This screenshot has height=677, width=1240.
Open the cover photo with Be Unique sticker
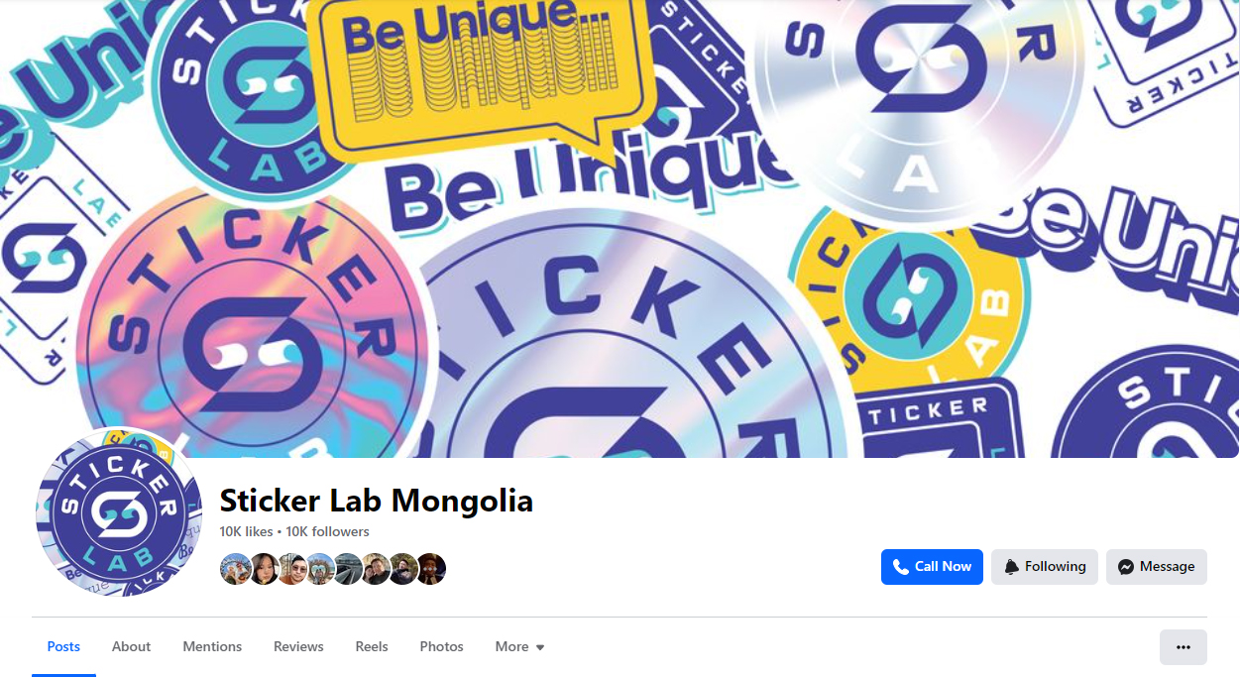(x=620, y=229)
